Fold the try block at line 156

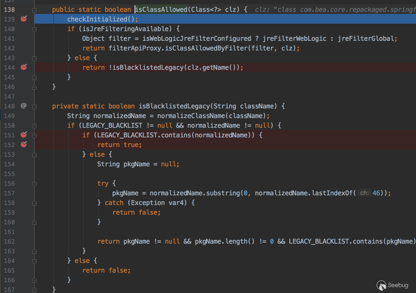pos(34,184)
